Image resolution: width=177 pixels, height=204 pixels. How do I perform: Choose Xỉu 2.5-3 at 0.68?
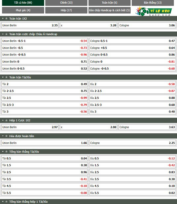[x=132, y=105]
